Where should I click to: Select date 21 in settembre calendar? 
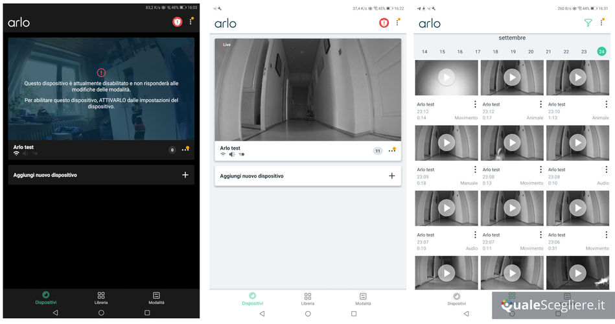point(548,52)
